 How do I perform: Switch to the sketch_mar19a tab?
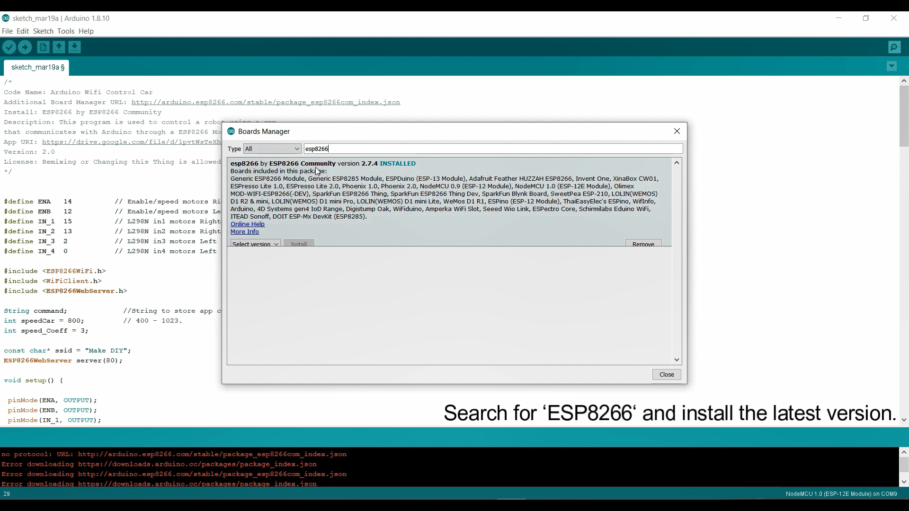coord(36,67)
